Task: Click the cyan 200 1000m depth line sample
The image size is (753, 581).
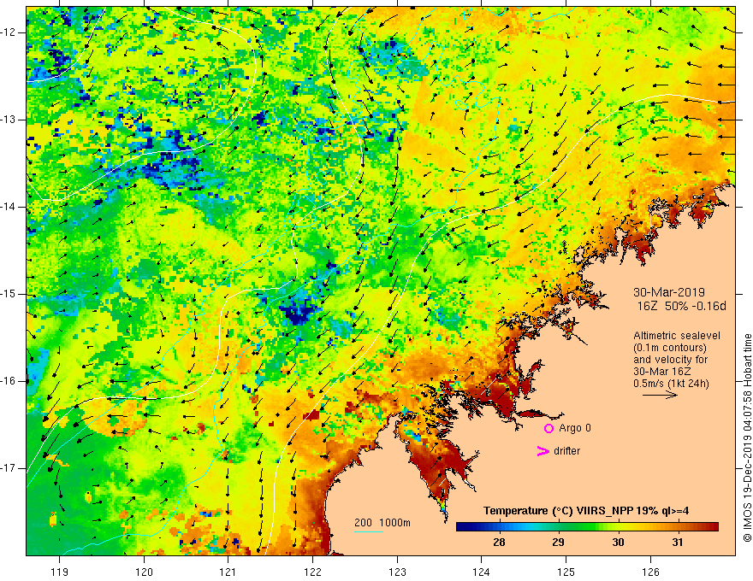Action: click(x=368, y=531)
